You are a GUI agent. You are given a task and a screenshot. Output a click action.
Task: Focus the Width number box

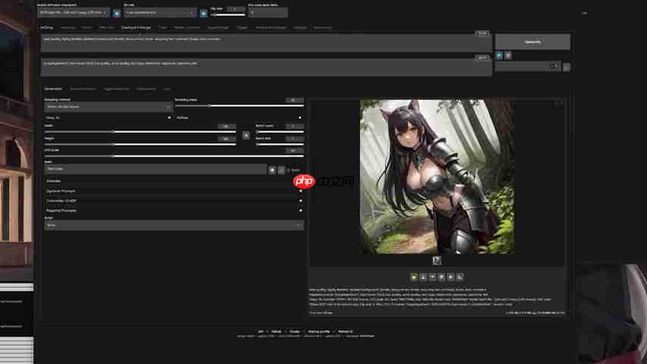(x=227, y=126)
